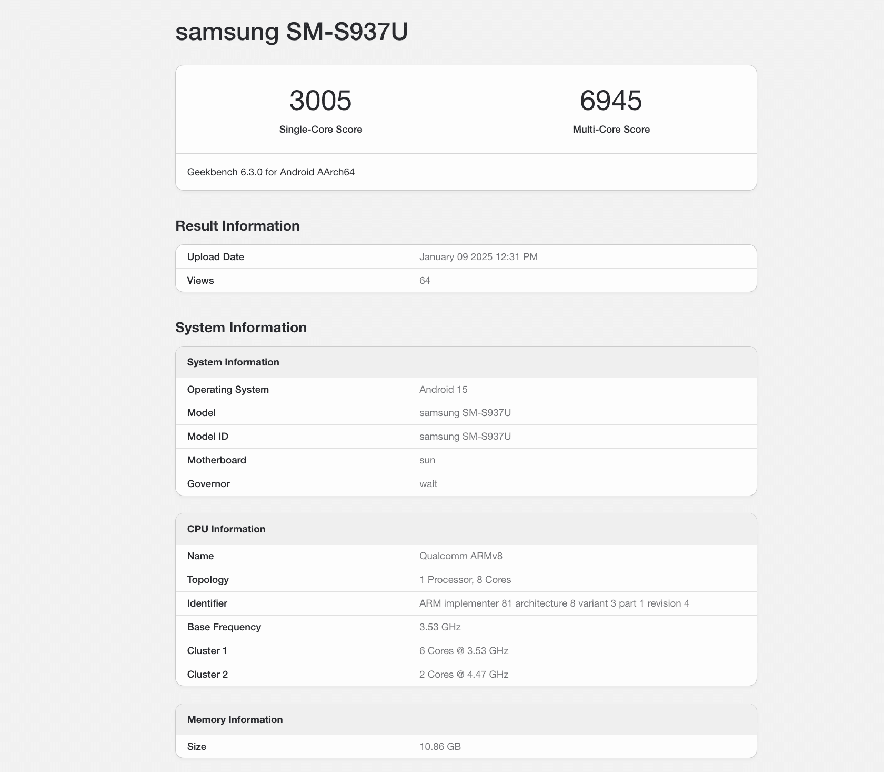Screen dimensions: 884x772
Task: Click the Topology label
Action: click(x=208, y=580)
